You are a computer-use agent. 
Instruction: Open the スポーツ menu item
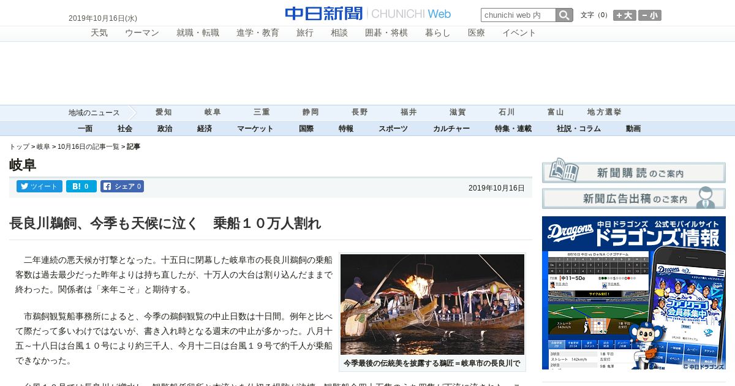[393, 129]
